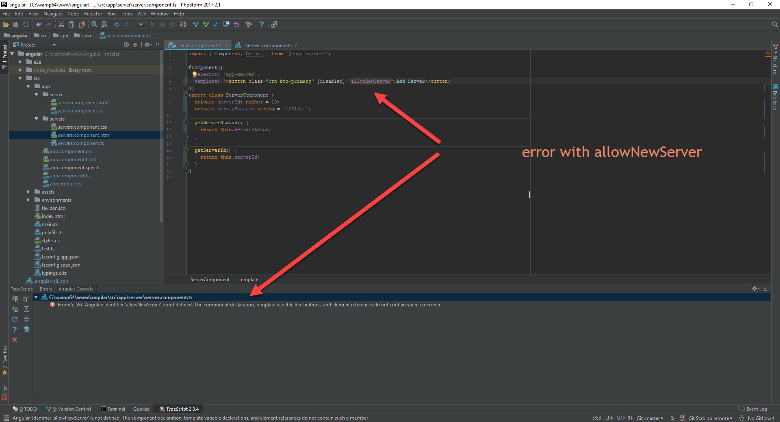Screen dimensions: 780x422
Task: Clear errors with the trash icon in TypeScript panel
Action: tap(26, 329)
